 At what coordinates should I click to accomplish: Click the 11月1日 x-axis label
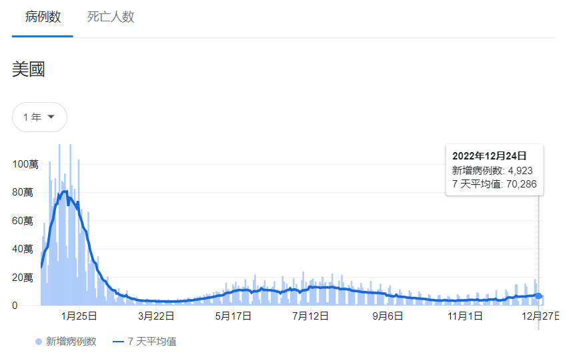465,316
